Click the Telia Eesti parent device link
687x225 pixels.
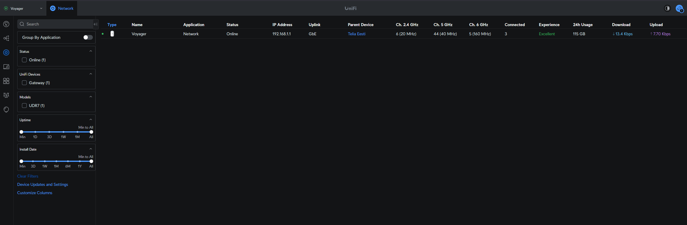point(357,34)
